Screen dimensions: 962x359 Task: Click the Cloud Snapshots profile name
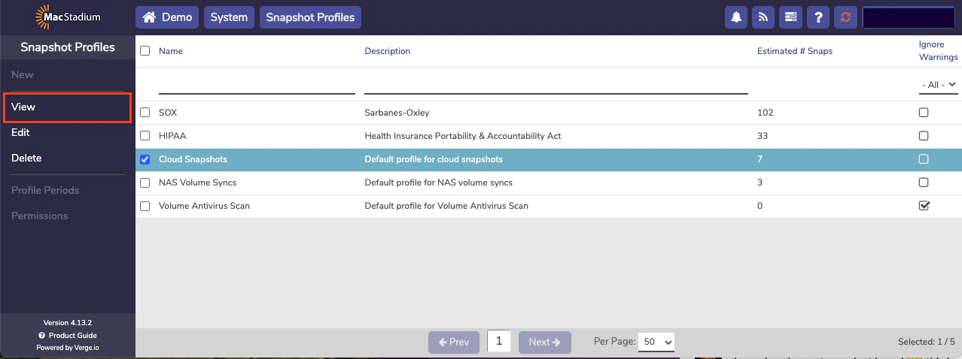point(193,159)
